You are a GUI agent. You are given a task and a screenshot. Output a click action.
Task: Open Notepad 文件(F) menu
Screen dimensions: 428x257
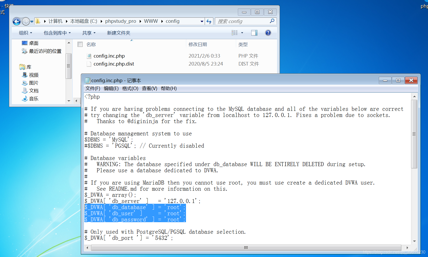point(93,89)
